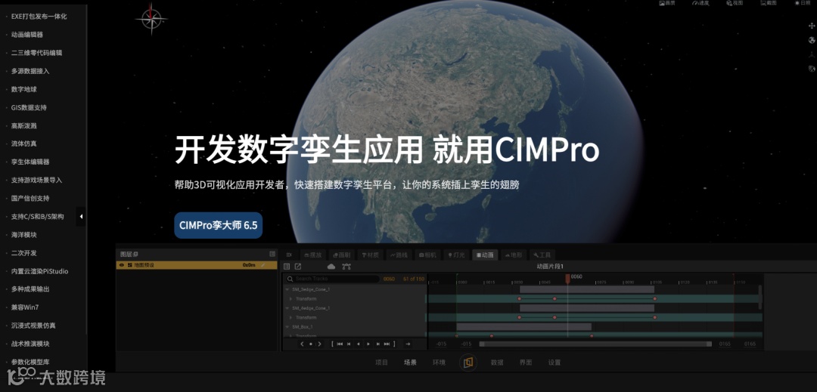Select the four-arrow move tool on right edge

point(811,26)
